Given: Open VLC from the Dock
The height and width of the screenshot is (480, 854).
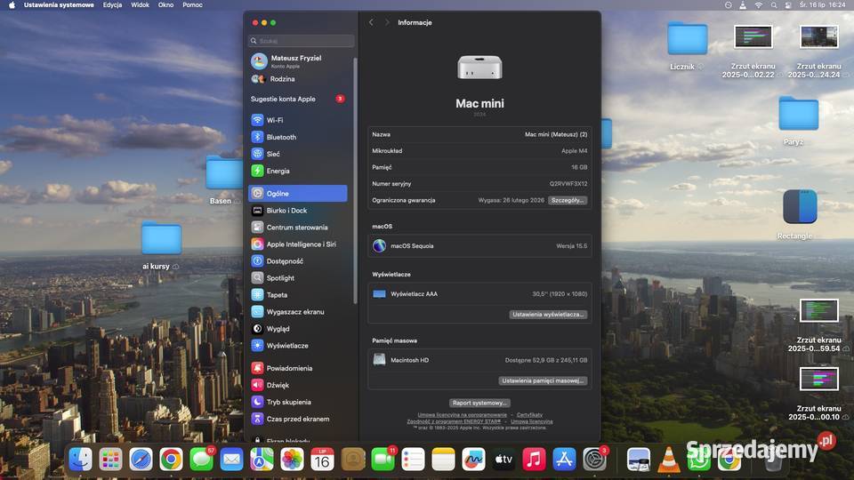Looking at the screenshot, I should pos(669,460).
